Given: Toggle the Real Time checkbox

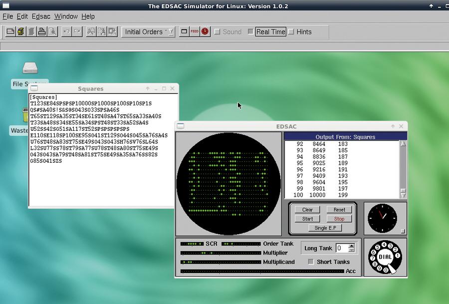Looking at the screenshot, I should tap(250, 32).
